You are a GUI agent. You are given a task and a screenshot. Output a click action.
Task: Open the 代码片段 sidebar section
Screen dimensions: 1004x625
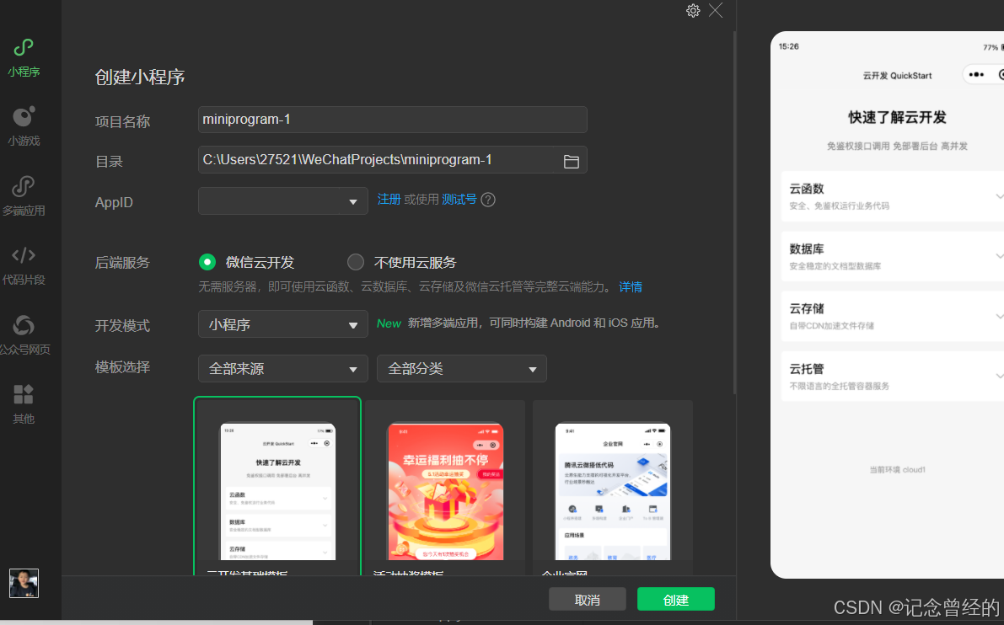[24, 265]
